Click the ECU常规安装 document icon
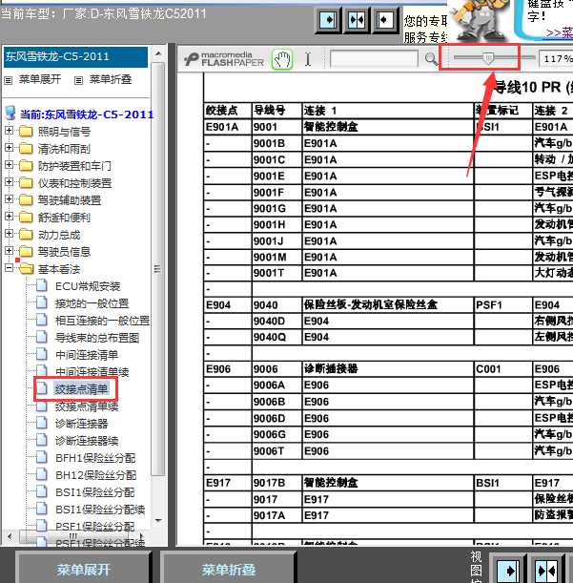 (42, 285)
